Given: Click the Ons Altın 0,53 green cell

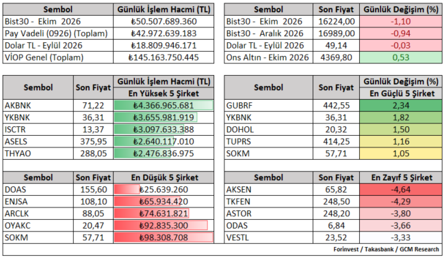Looking at the screenshot, I should [401, 57].
